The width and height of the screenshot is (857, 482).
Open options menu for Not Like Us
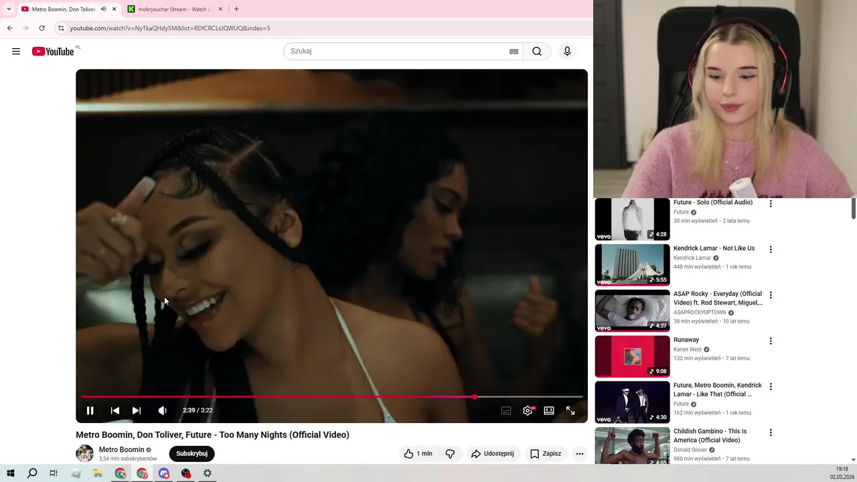pyautogui.click(x=771, y=250)
